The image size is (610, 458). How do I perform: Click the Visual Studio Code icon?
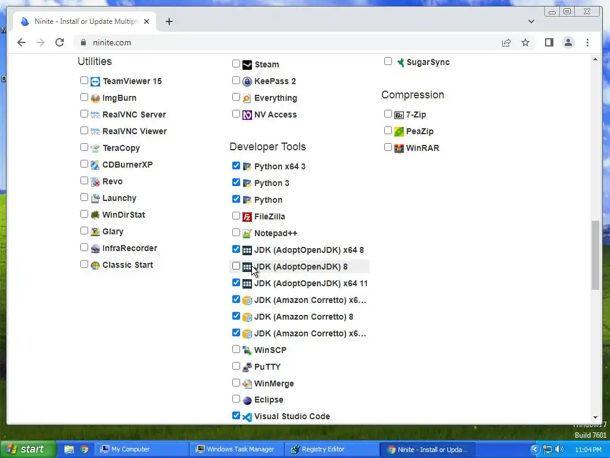tap(247, 417)
